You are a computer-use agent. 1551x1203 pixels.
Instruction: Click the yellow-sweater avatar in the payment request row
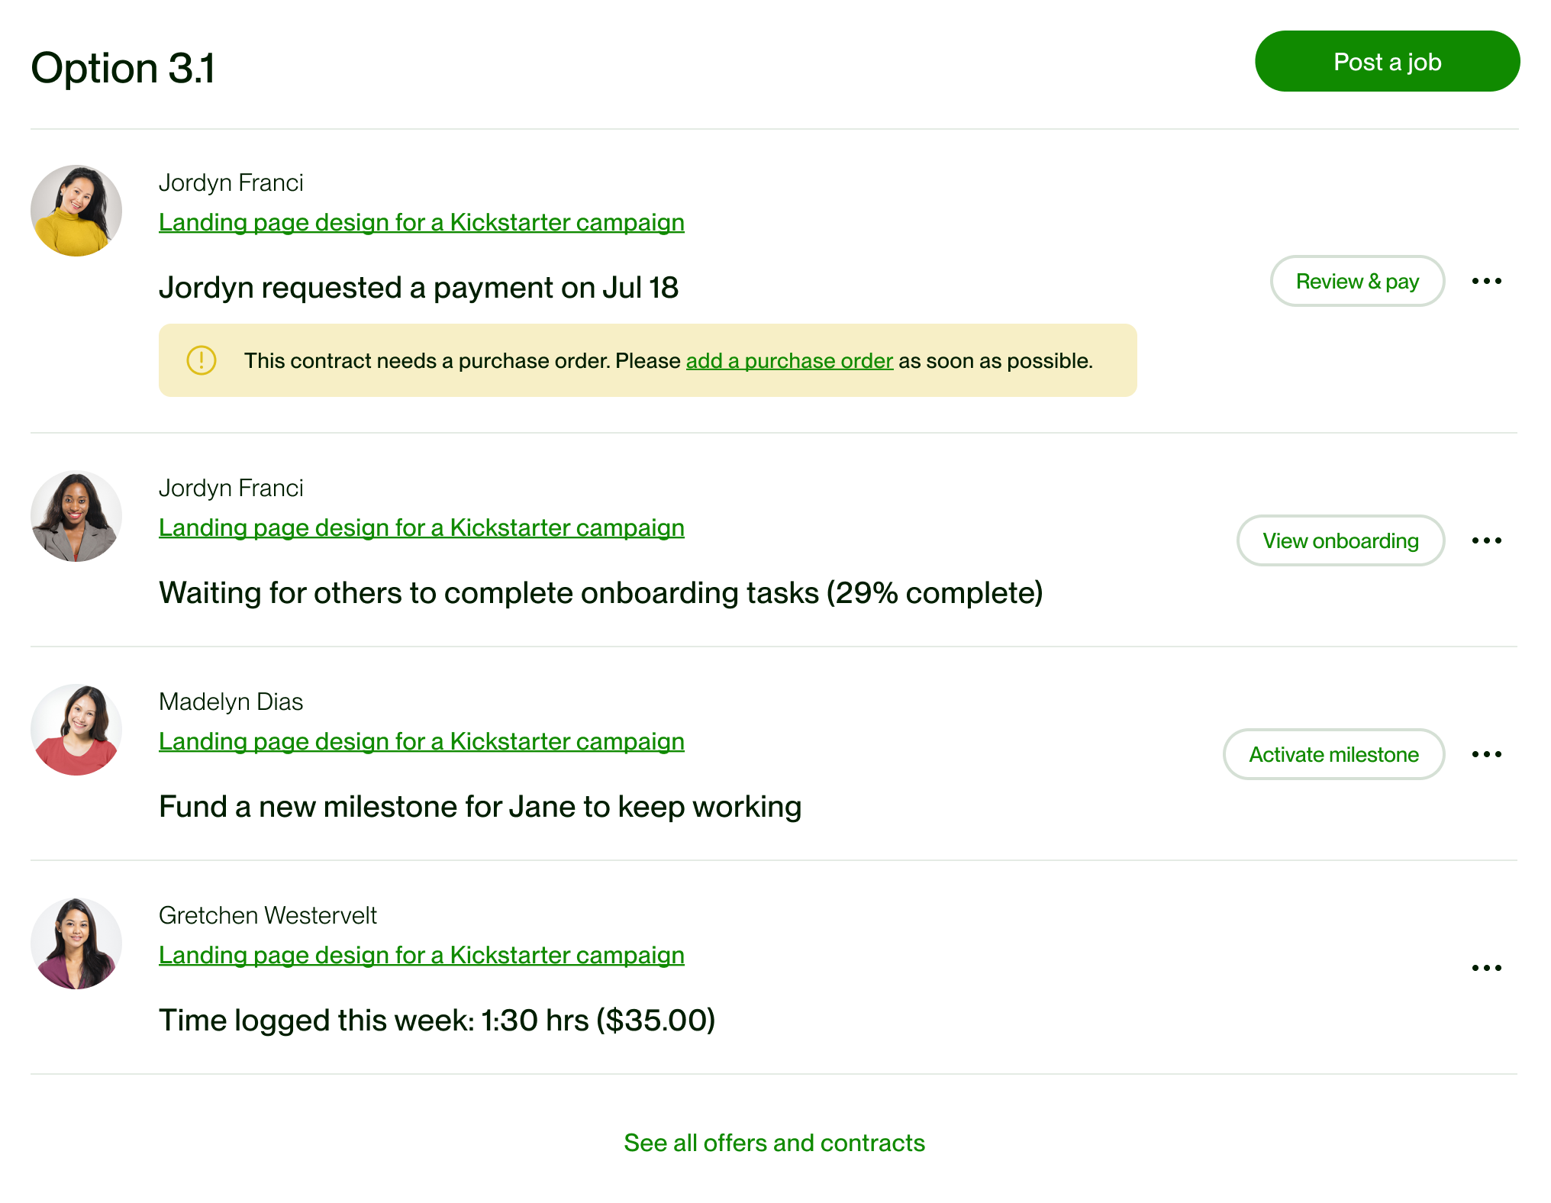tap(76, 211)
